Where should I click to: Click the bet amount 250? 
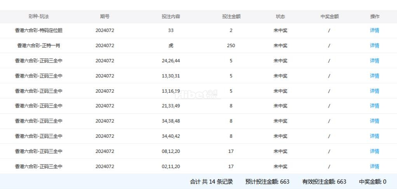point(231,45)
